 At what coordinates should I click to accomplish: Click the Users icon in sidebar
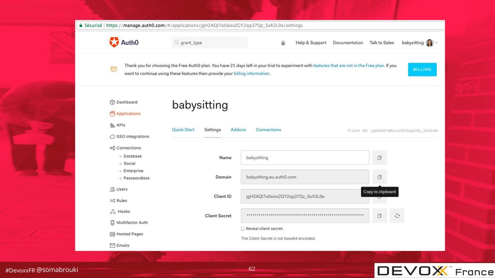(112, 189)
